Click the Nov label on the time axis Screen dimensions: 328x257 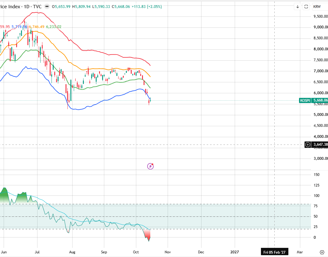(168, 252)
